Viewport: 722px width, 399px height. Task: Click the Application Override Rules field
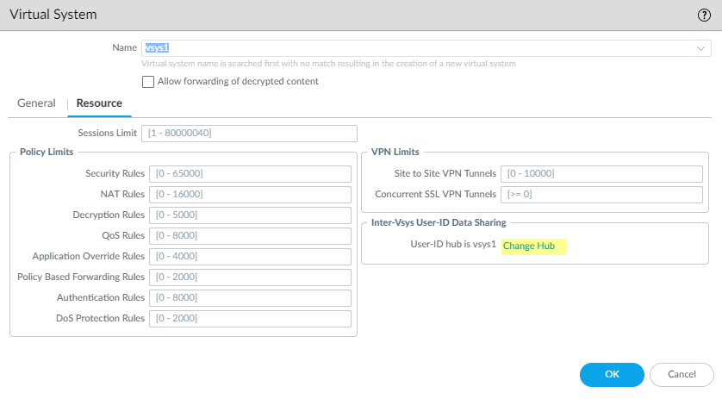coord(250,257)
